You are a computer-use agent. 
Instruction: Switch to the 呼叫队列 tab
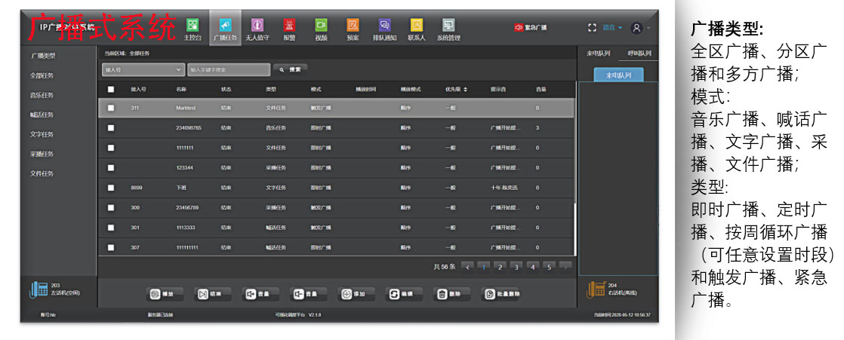tap(638, 54)
